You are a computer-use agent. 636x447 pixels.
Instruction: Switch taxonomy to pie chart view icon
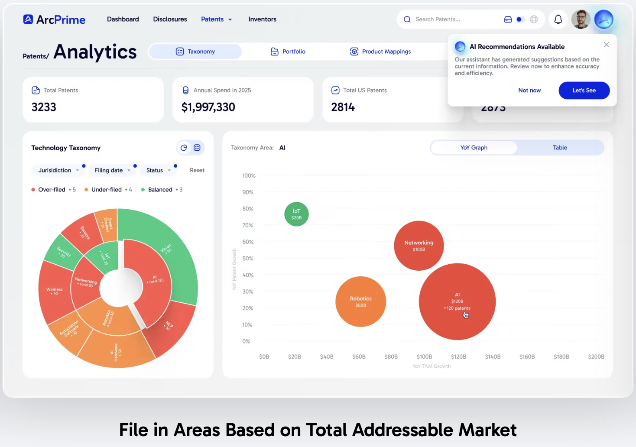(184, 148)
